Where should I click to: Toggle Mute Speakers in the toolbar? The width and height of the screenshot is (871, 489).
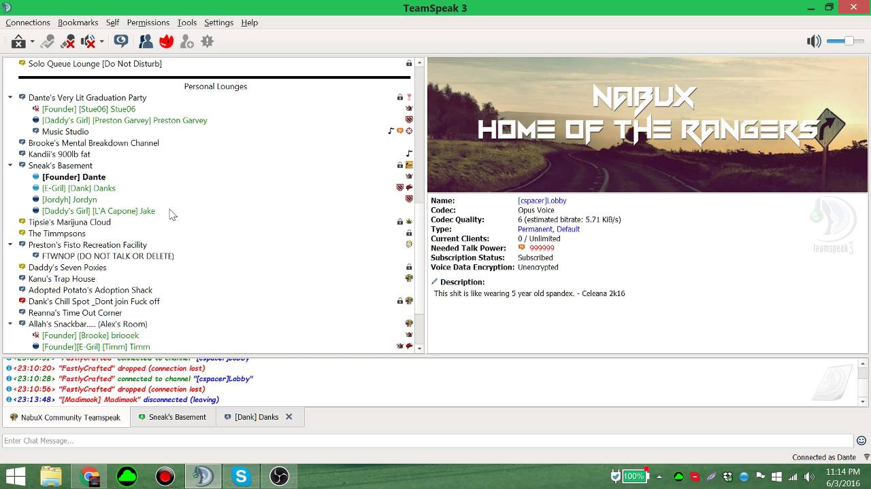[88, 41]
